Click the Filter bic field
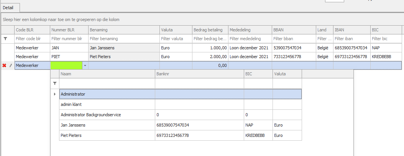The image size is (404, 156). pos(386,39)
